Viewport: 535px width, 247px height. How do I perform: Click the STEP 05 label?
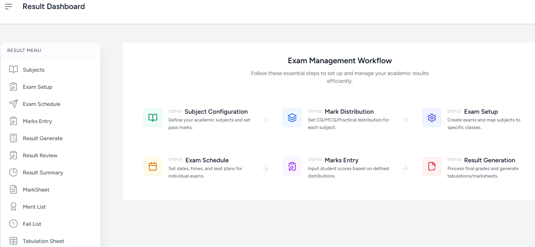315,160
